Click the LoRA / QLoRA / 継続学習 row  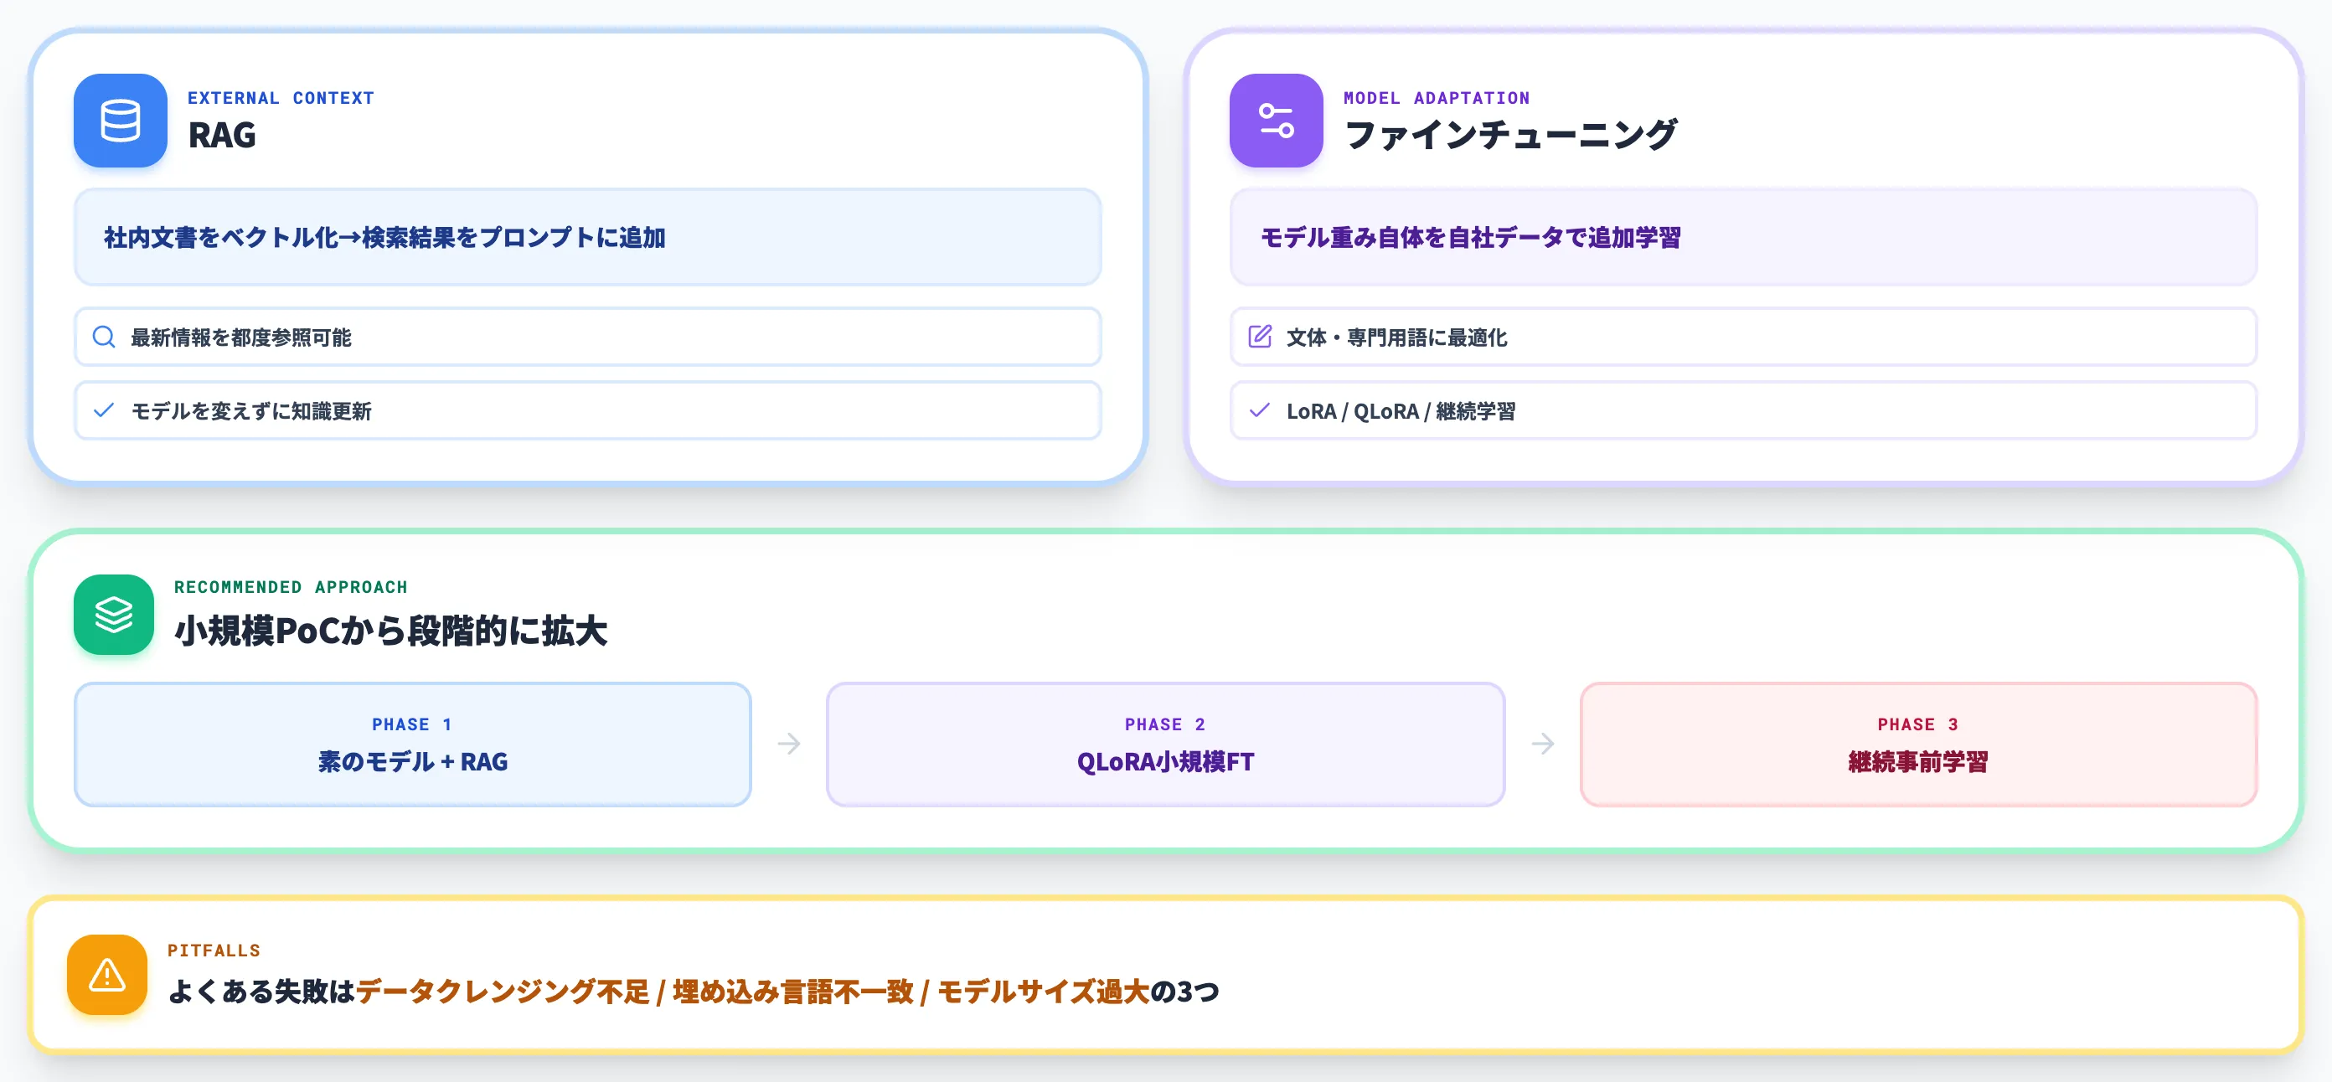coord(1742,410)
